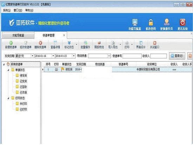The height and width of the screenshot is (145, 193).
Task: Open the 窗口(W) menu
Action: pyautogui.click(x=18, y=10)
